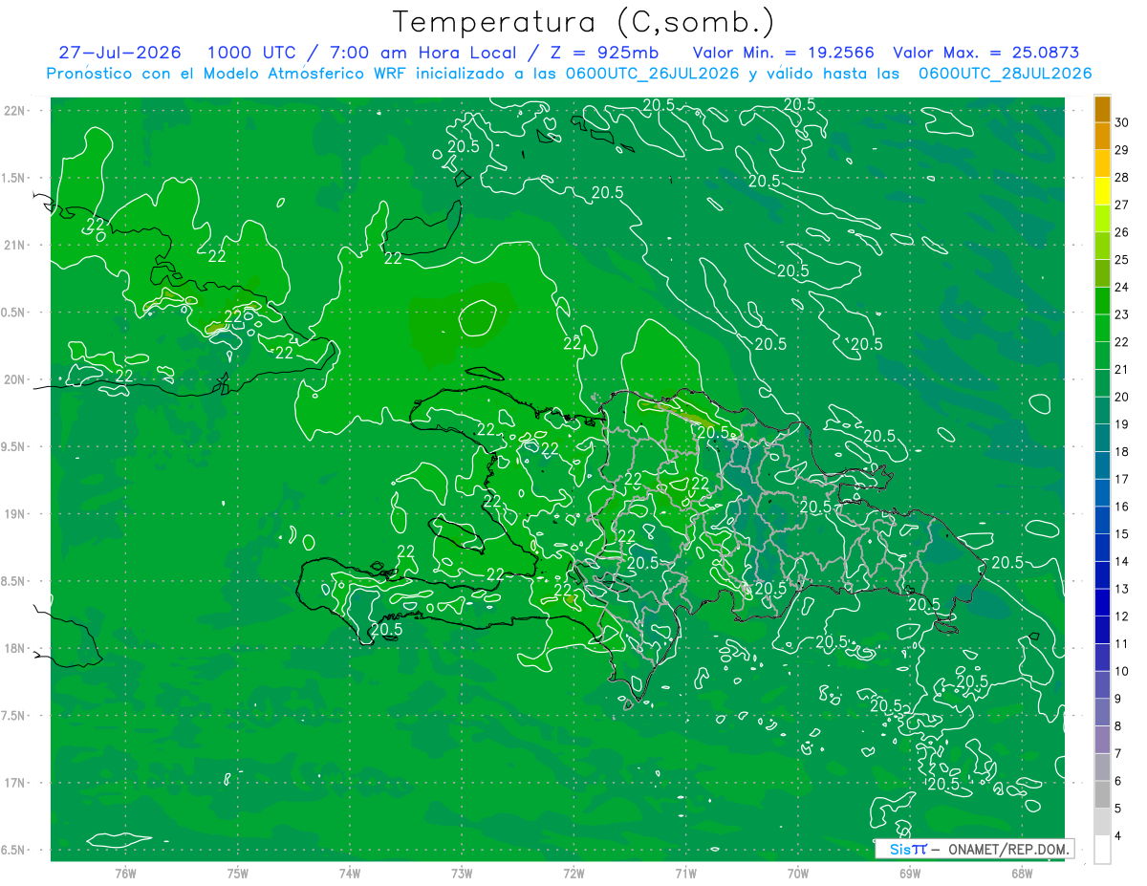Click the '20N' latitude axis label
This screenshot has height=886, width=1147.
pyautogui.click(x=14, y=379)
